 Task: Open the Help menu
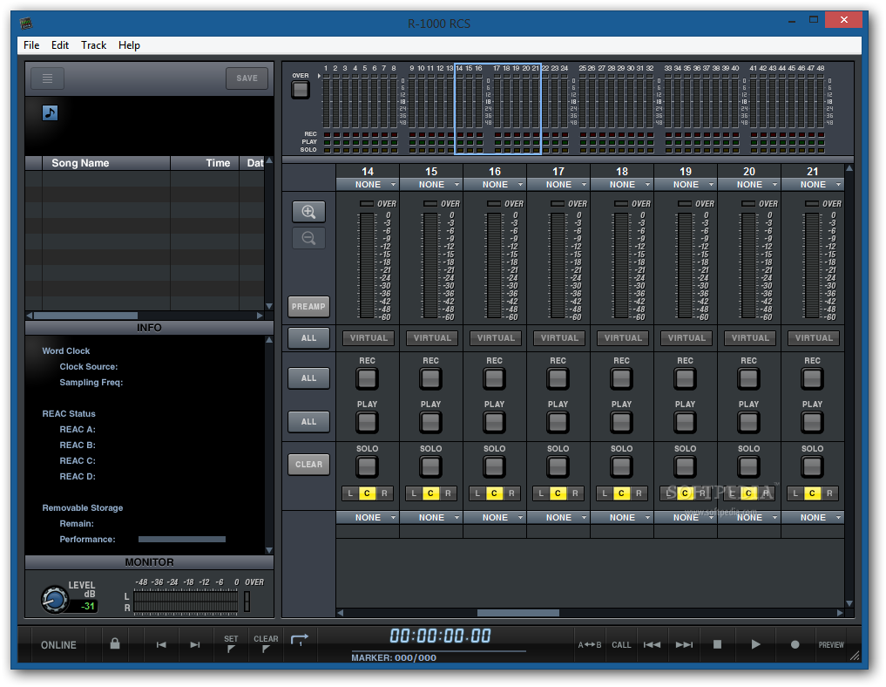point(129,45)
